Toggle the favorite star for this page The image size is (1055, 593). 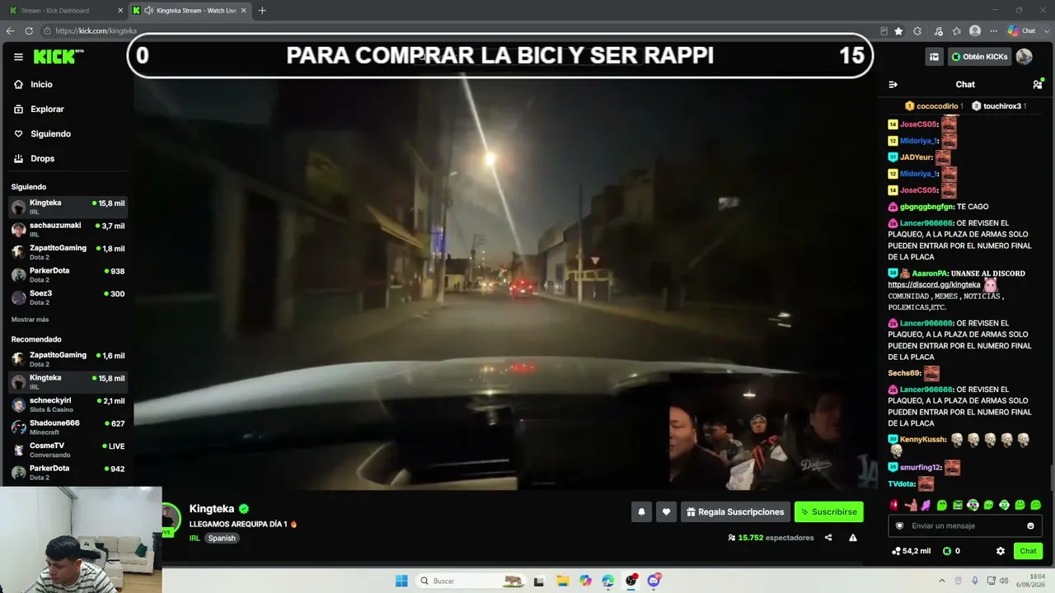[x=898, y=31]
